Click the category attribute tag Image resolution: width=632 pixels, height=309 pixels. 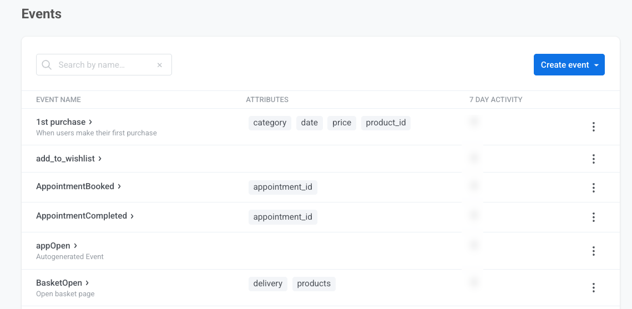(270, 123)
